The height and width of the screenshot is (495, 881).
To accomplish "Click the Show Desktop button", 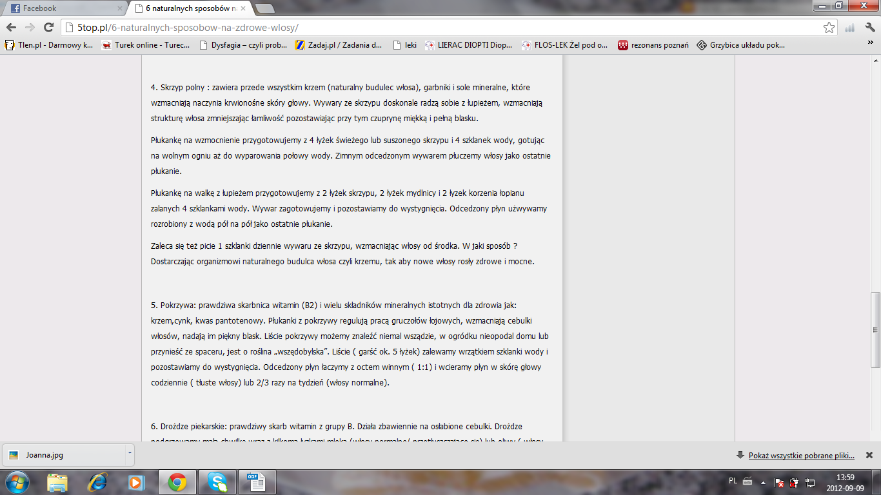I will (876, 482).
